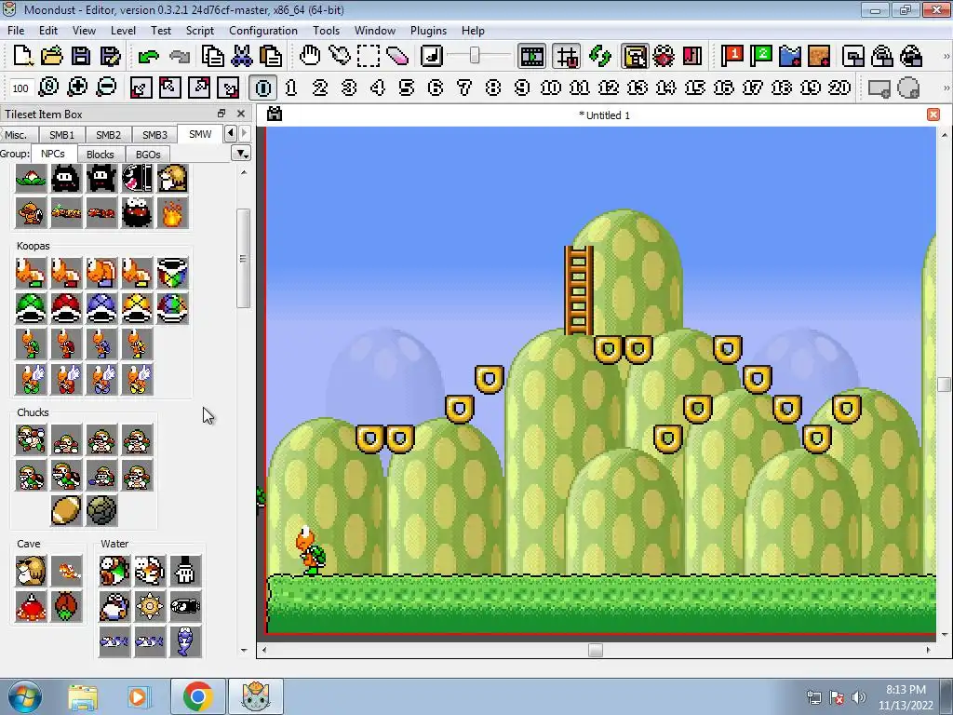The height and width of the screenshot is (715, 953).
Task: Switch to section 12
Action: click(609, 88)
